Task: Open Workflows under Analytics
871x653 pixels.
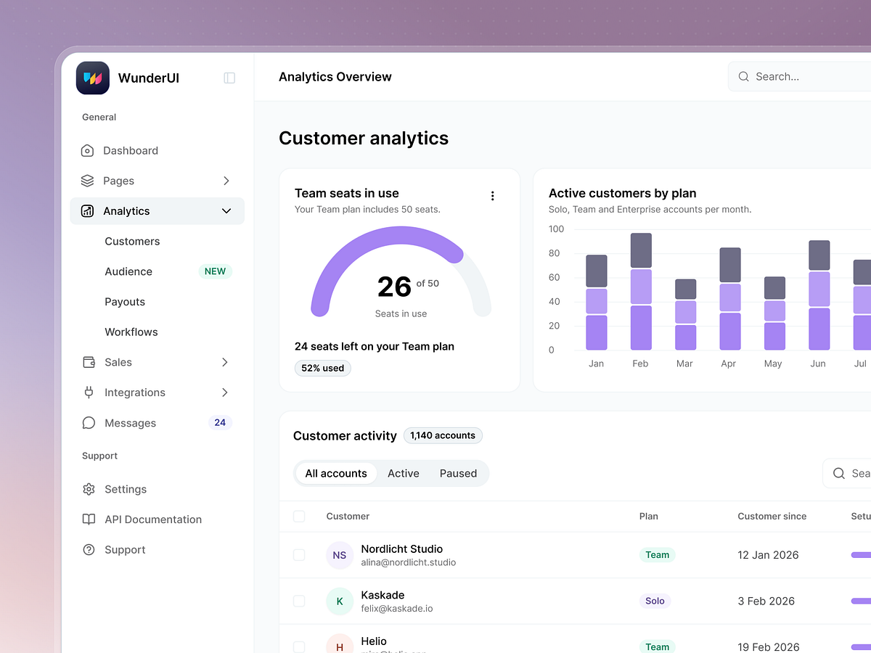Action: pos(131,332)
